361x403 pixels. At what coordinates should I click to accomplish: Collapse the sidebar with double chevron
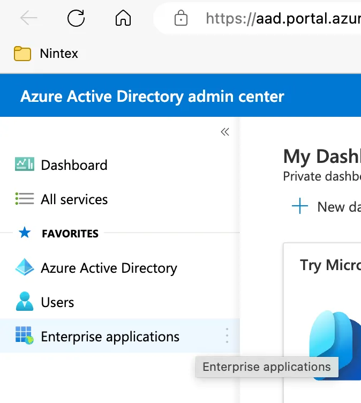[x=225, y=132]
